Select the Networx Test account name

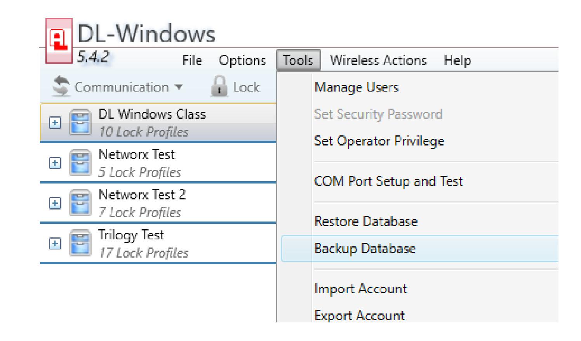[137, 154]
